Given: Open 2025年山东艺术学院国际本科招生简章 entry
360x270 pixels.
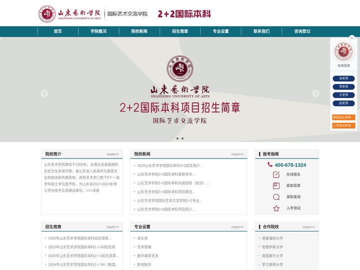Looking at the screenshot, I should click(80, 238).
